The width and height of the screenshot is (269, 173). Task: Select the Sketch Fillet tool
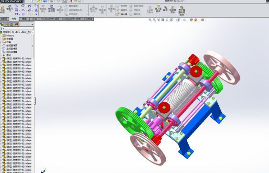pyautogui.click(x=30, y=14)
